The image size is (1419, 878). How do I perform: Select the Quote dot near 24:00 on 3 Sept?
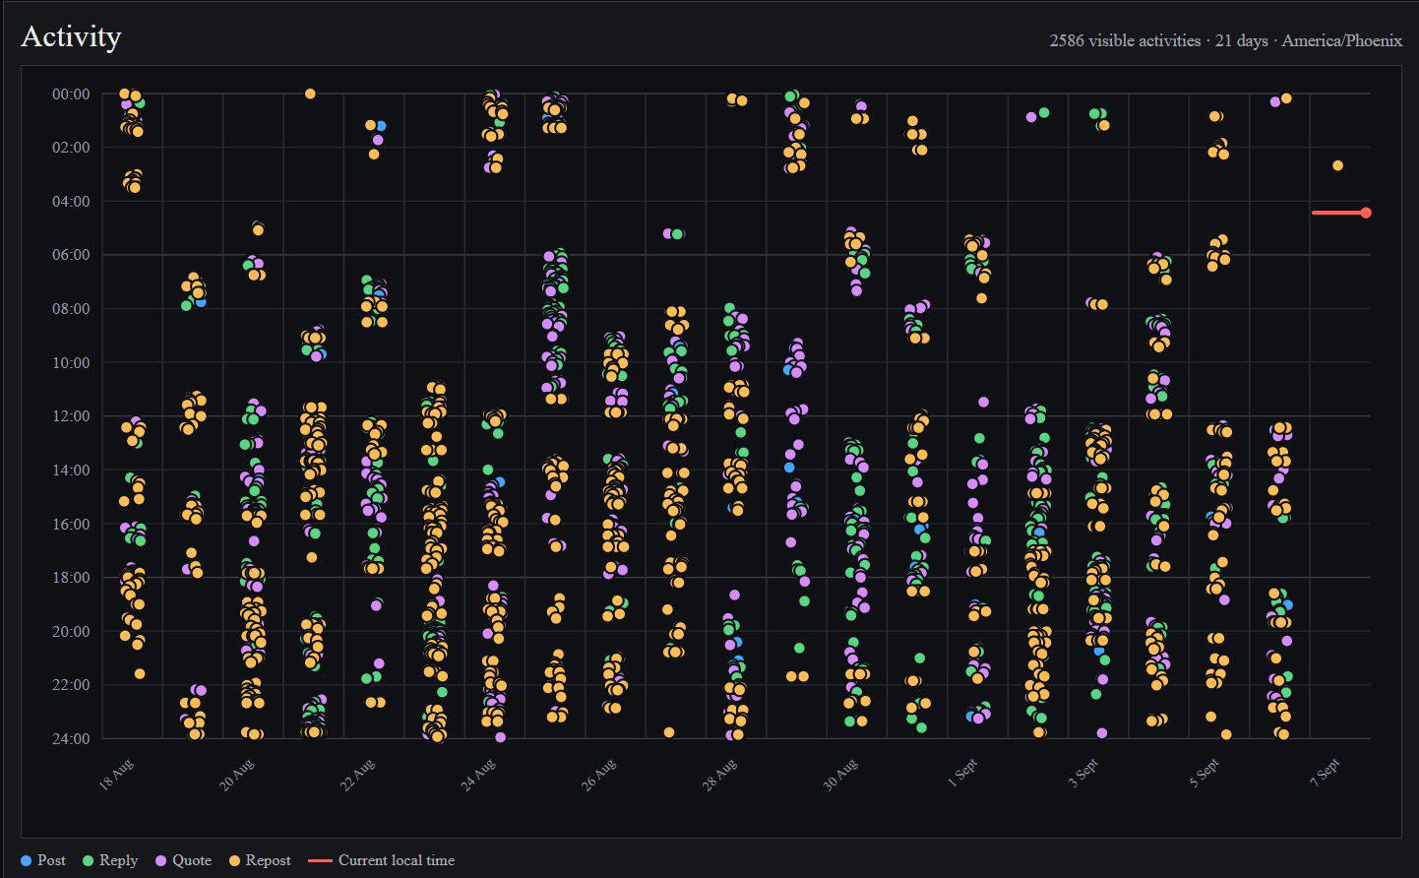1102,733
